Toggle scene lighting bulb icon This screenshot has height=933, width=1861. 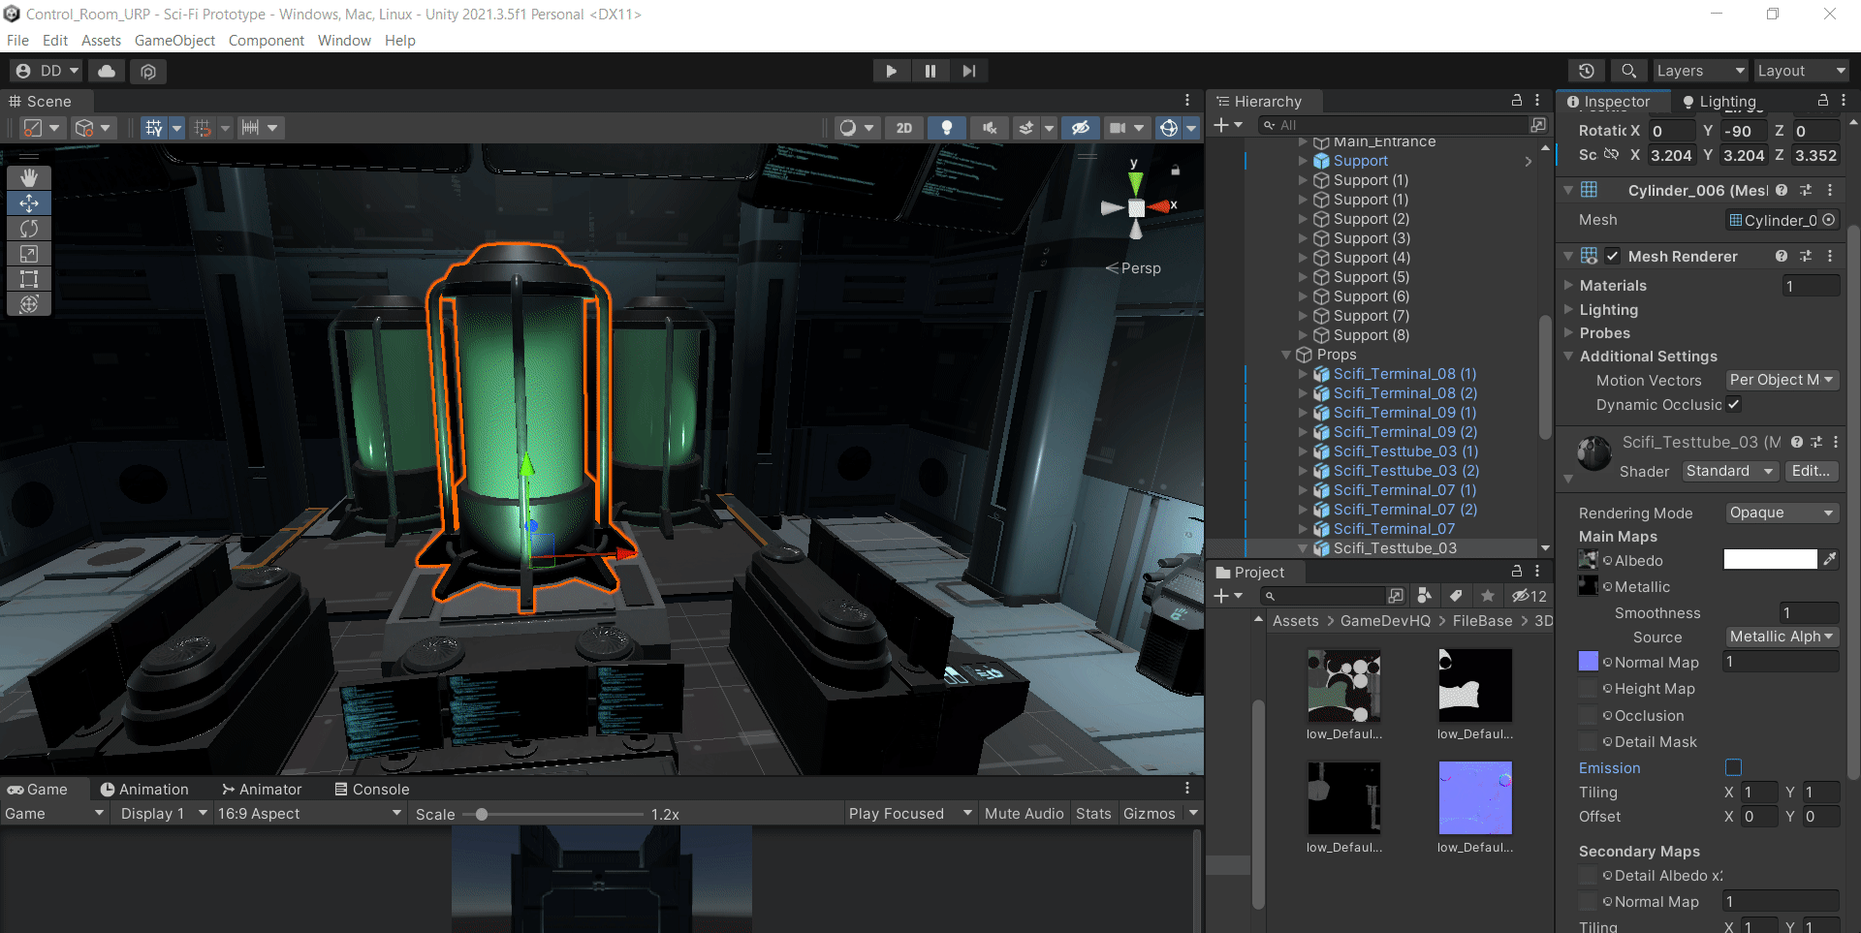pyautogui.click(x=947, y=128)
